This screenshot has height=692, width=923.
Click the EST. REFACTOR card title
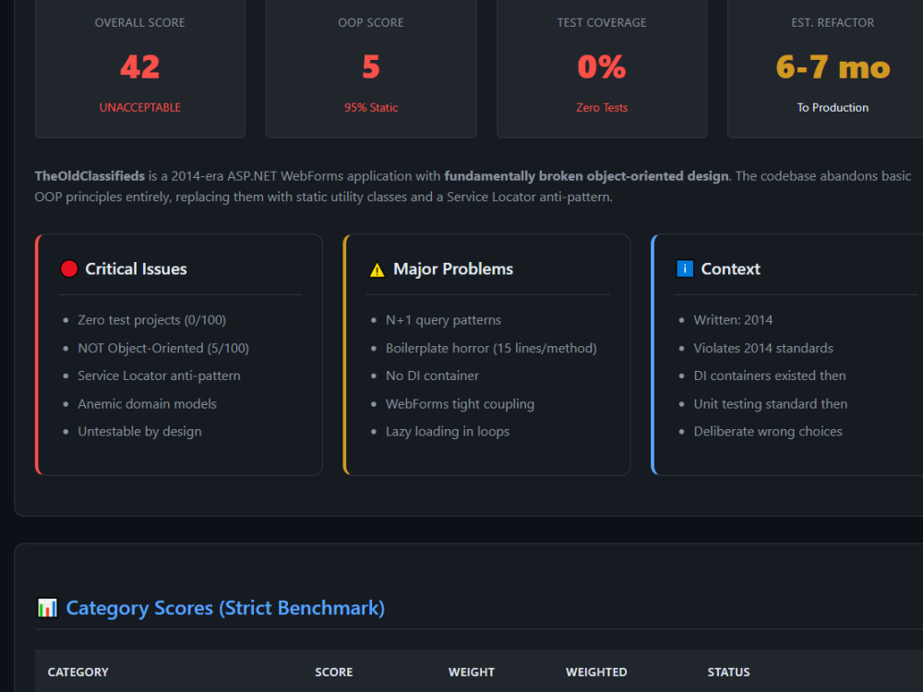(x=833, y=22)
